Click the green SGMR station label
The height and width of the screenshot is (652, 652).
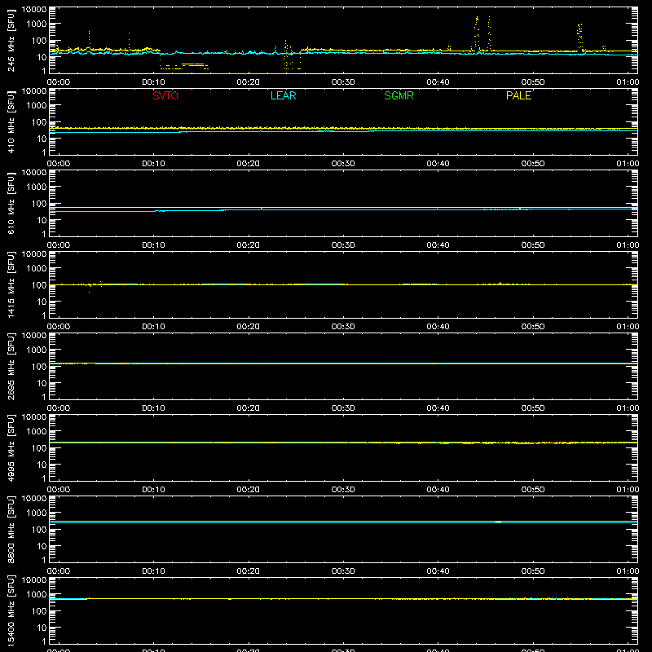(x=399, y=95)
